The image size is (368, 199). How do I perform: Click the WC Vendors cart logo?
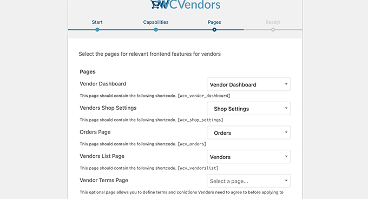186,4
